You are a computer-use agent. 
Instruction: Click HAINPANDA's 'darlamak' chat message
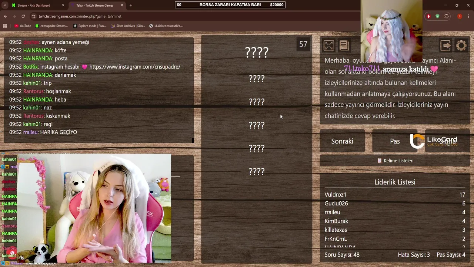coord(65,75)
